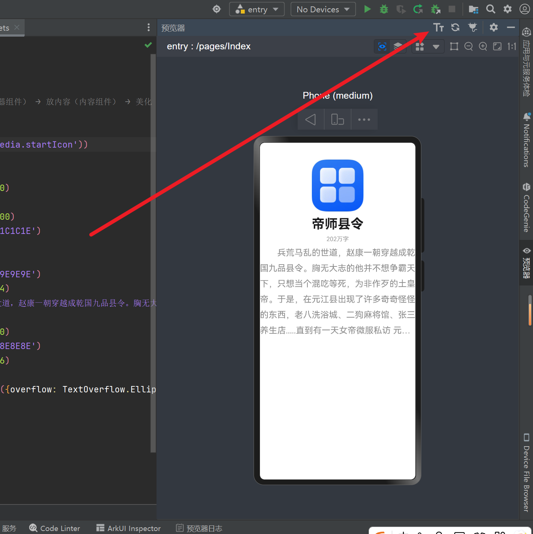Viewport: 533px width, 534px height.
Task: Click the locate target crosshair icon
Action: 217,9
